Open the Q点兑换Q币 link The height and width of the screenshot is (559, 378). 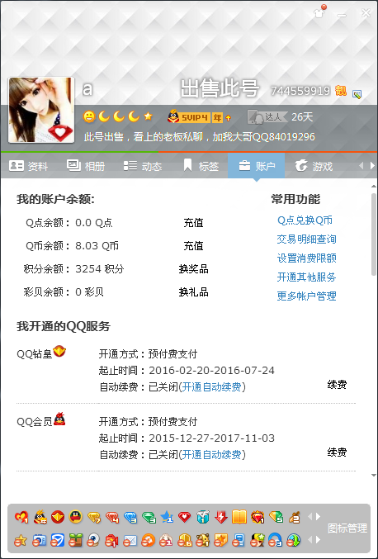(x=305, y=220)
